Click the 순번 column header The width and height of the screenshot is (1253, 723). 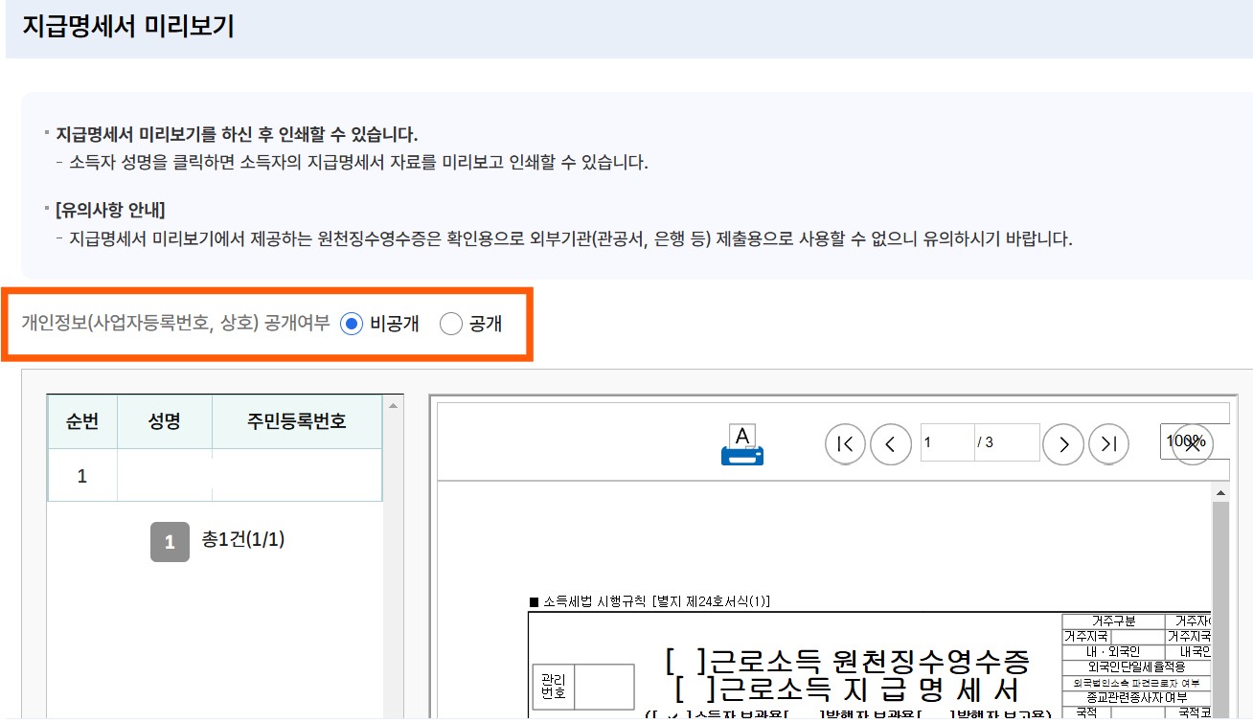tap(82, 421)
